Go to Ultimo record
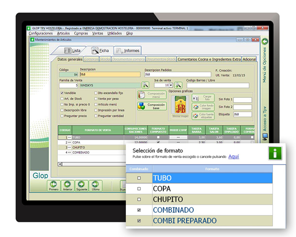The height and width of the screenshot is (237, 296). 96,186
